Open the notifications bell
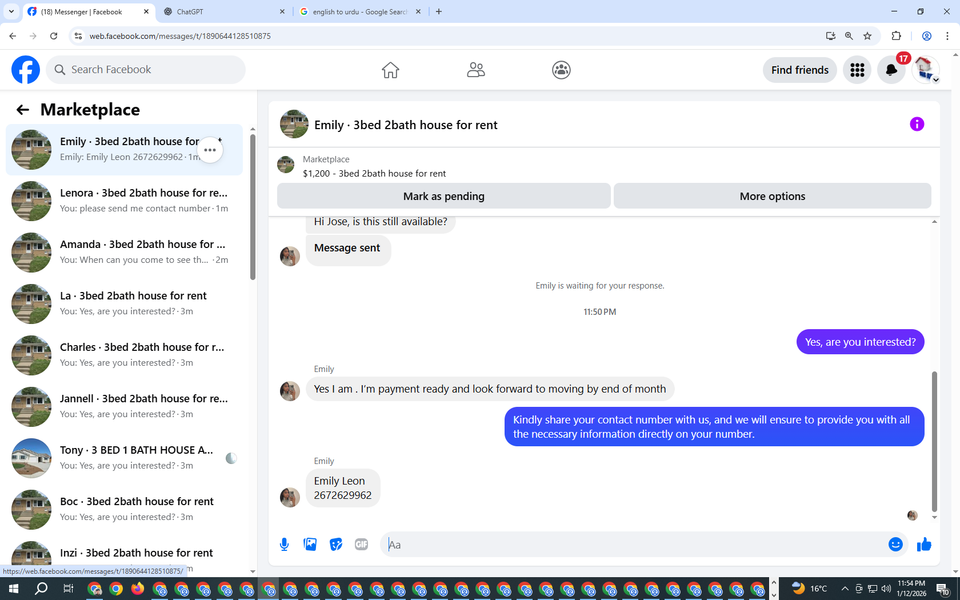The height and width of the screenshot is (600, 960). tap(891, 70)
